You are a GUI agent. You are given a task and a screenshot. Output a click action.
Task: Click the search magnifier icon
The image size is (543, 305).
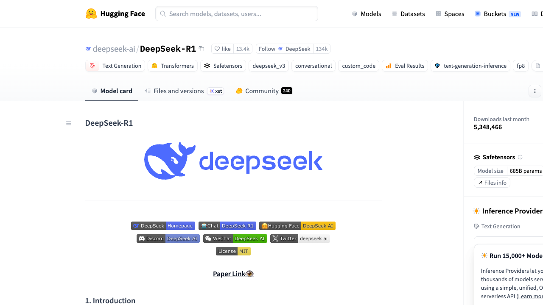[163, 14]
